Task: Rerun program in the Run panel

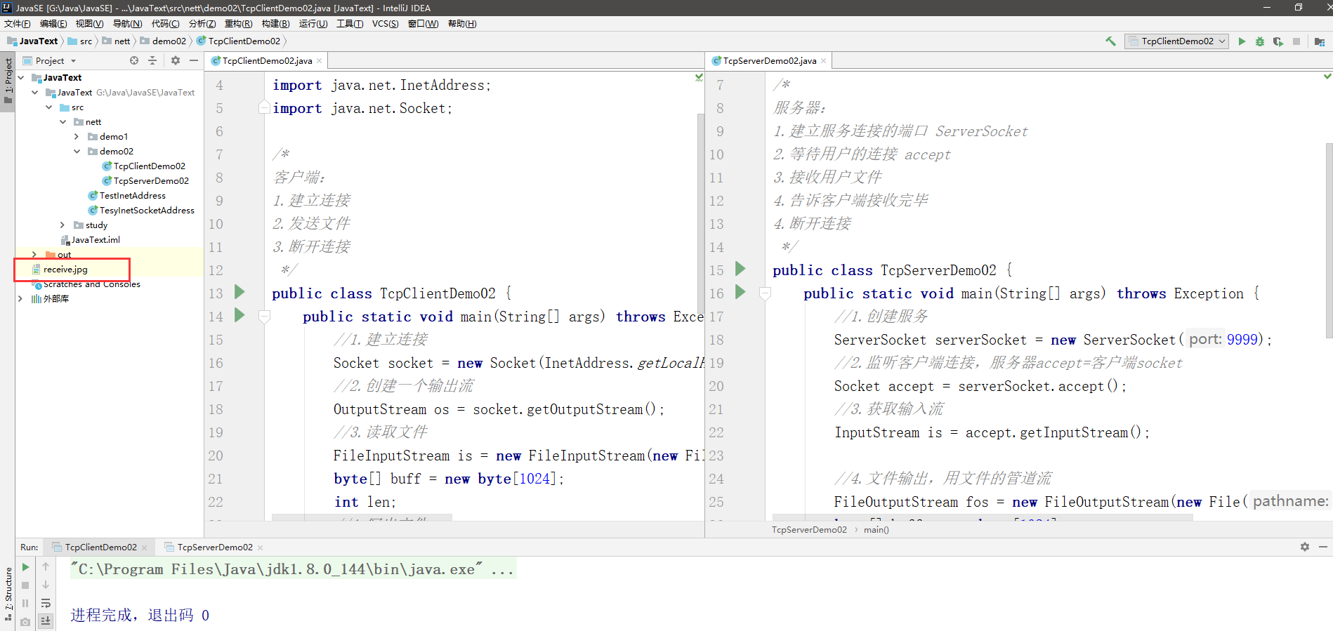Action: click(26, 567)
